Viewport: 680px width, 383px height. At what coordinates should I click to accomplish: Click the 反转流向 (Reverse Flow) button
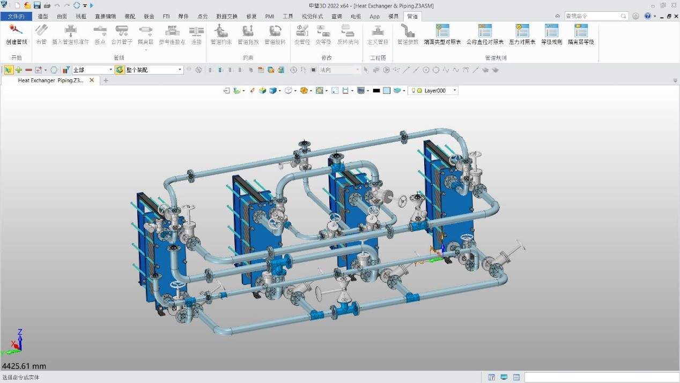(348, 34)
